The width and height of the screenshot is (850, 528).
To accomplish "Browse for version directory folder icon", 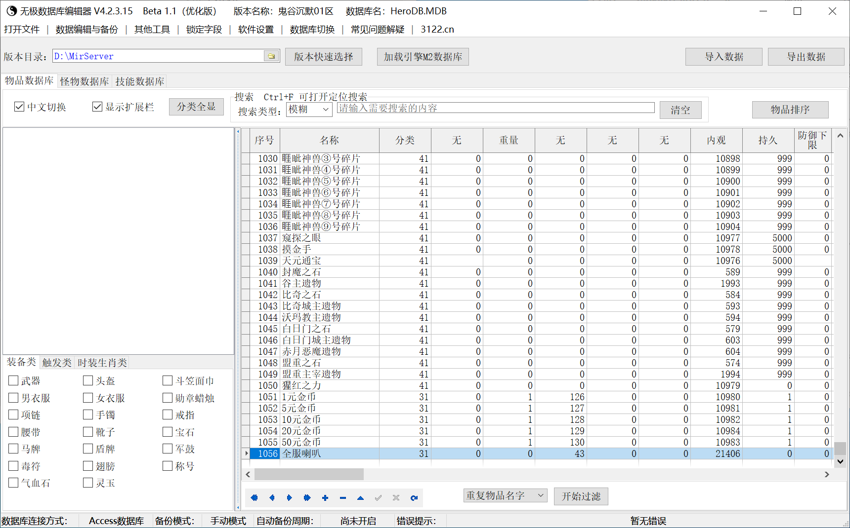I will coord(271,56).
